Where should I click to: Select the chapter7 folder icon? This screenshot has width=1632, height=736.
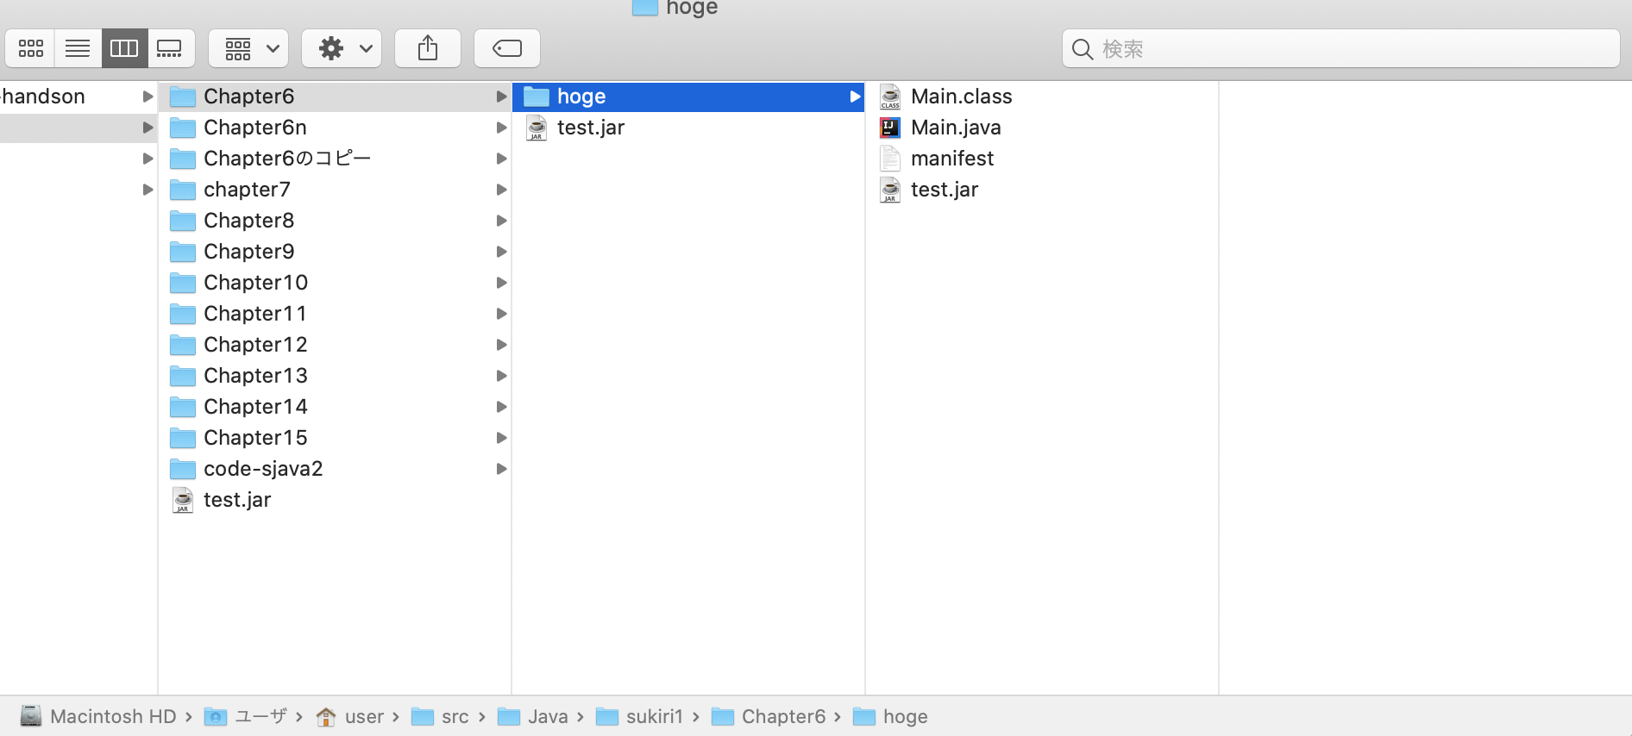183,190
